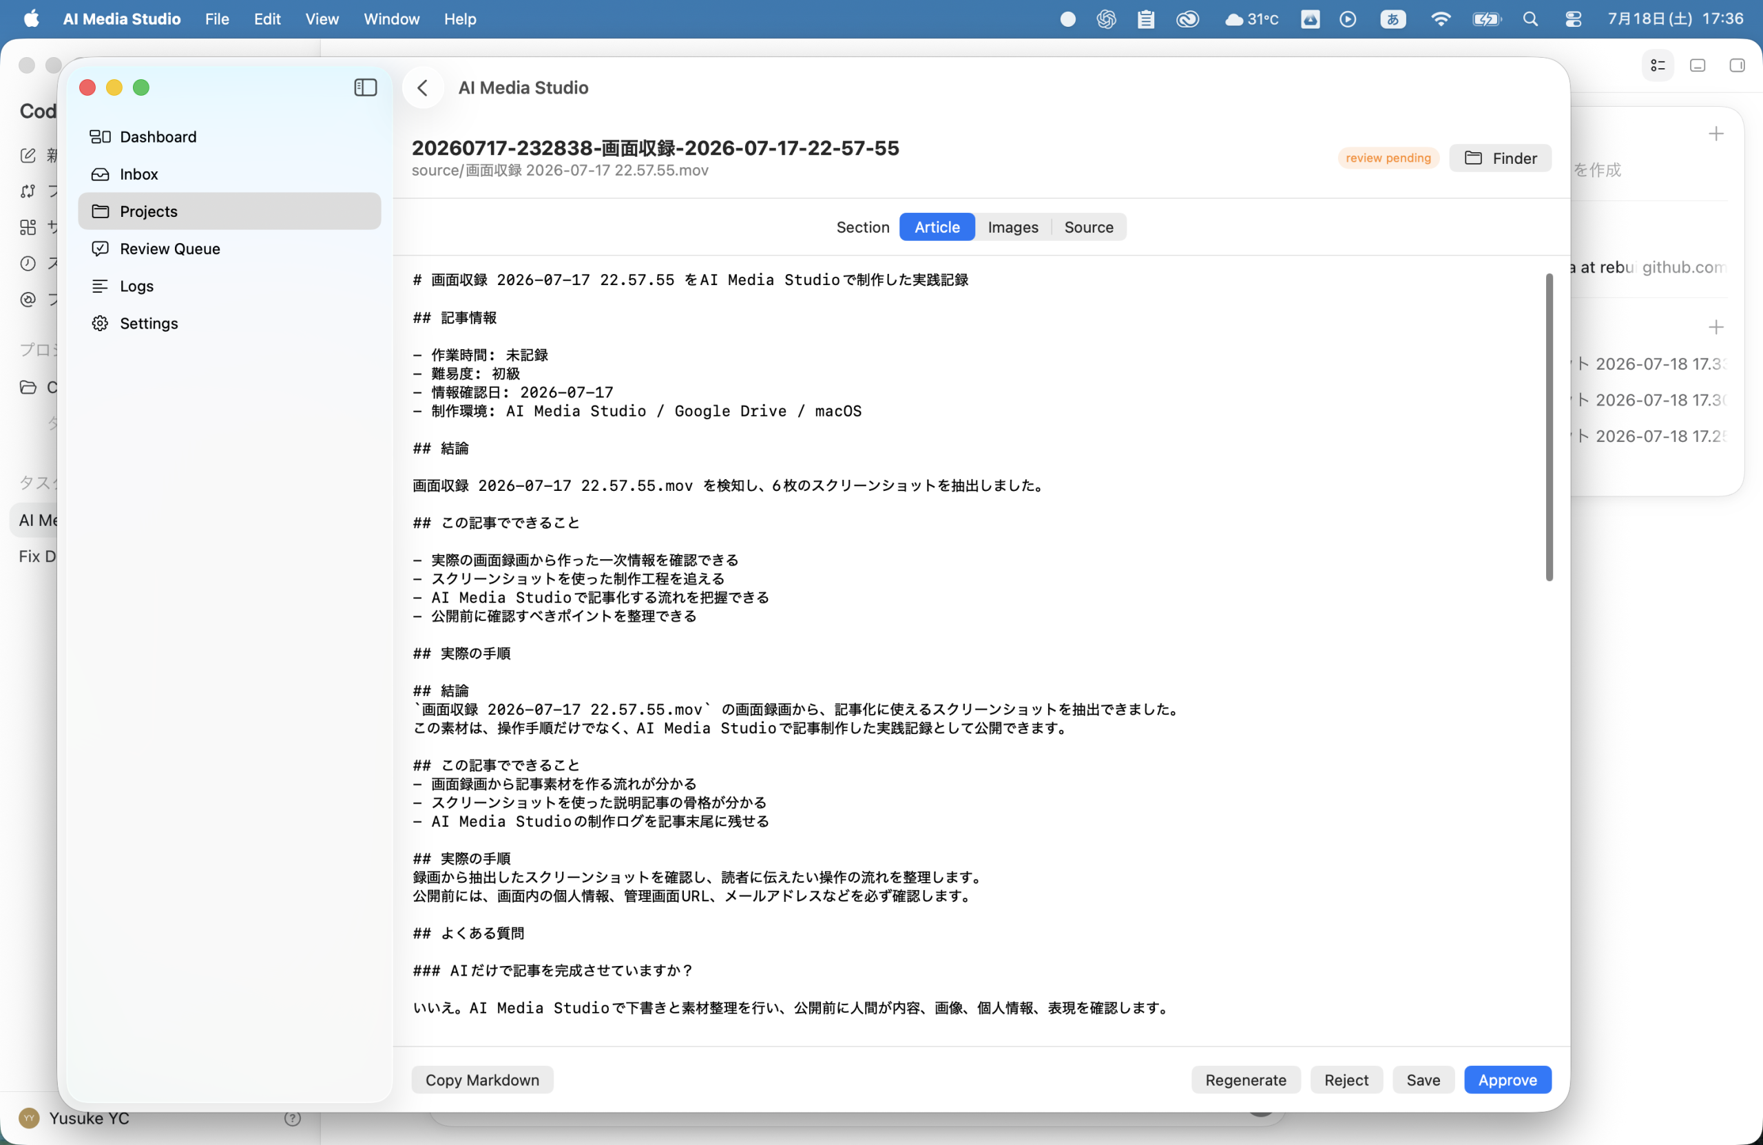Click the upper plus button in the background panel
Screen dimensions: 1763x1145
1716,134
